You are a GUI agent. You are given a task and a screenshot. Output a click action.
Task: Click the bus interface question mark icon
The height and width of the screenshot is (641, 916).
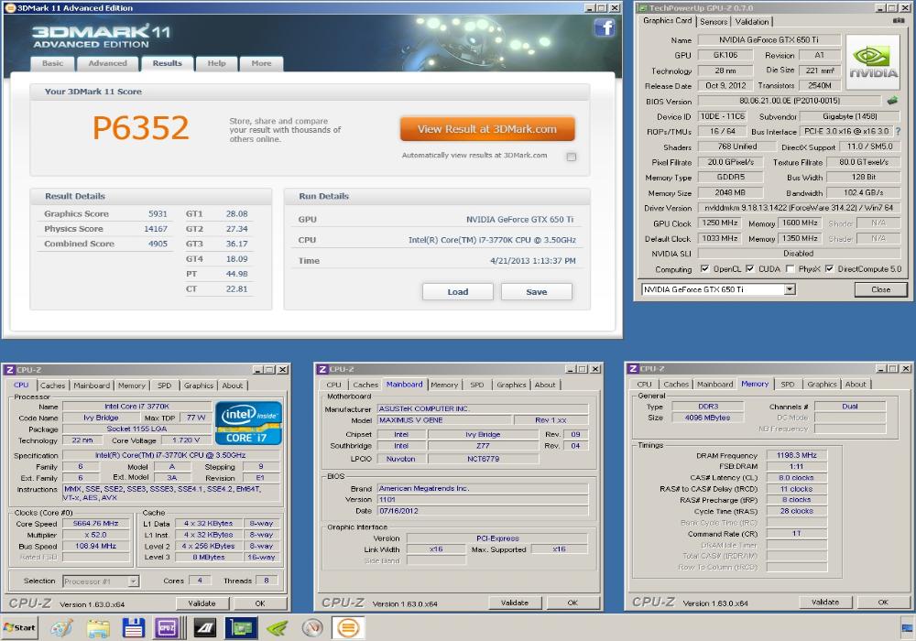pyautogui.click(x=898, y=131)
